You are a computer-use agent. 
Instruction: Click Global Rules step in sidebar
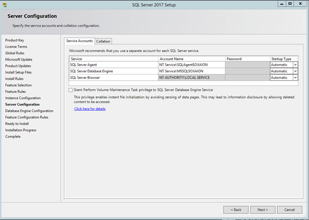tap(15, 53)
